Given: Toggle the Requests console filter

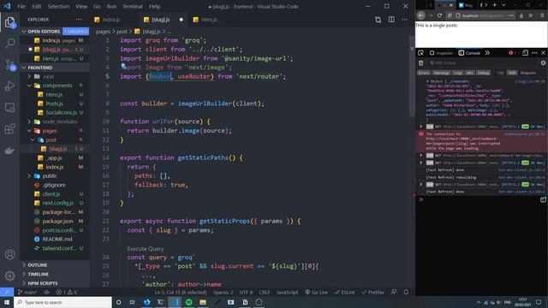Looking at the screenshot, I should (x=527, y=73).
